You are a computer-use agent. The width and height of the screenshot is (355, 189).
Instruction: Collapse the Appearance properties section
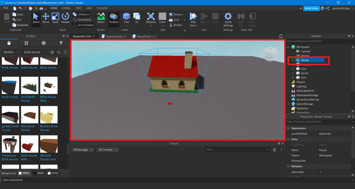coord(288,128)
